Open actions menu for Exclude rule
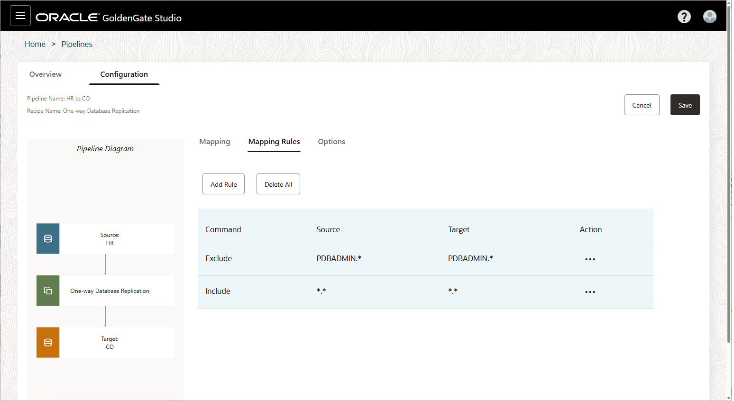 (x=590, y=259)
